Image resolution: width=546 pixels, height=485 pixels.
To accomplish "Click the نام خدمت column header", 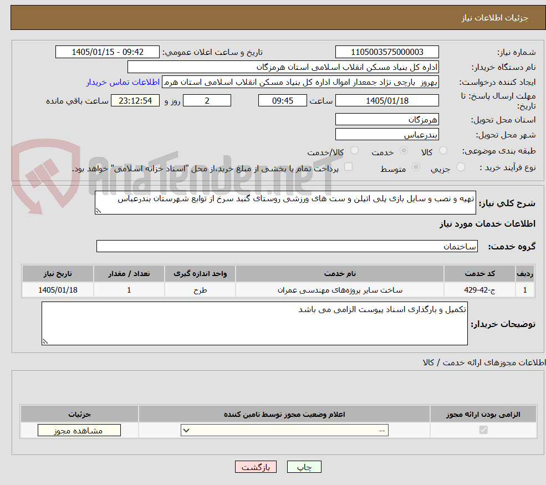I will 339,274.
